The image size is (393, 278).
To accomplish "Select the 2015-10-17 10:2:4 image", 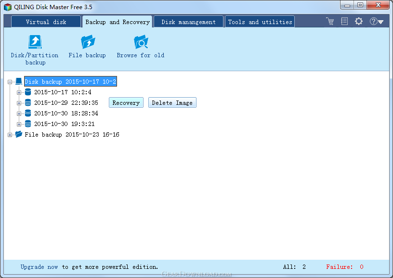I will coord(63,92).
